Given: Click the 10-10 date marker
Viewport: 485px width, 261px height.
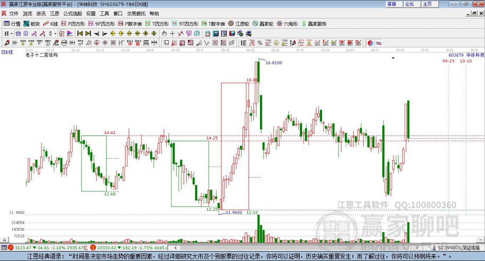Looking at the screenshot, I should pos(466,61).
